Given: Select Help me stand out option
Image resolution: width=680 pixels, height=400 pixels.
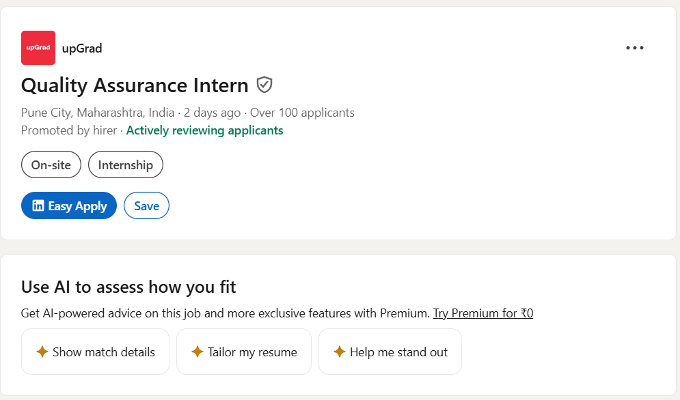Looking at the screenshot, I should [x=398, y=352].
